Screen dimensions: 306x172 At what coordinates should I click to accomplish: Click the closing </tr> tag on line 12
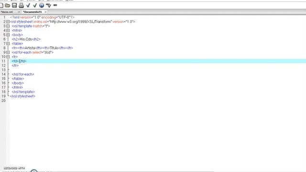(15, 65)
